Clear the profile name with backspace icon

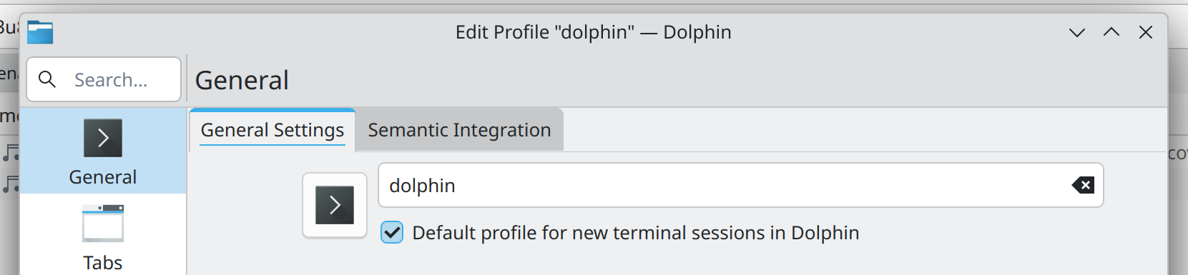tap(1083, 186)
